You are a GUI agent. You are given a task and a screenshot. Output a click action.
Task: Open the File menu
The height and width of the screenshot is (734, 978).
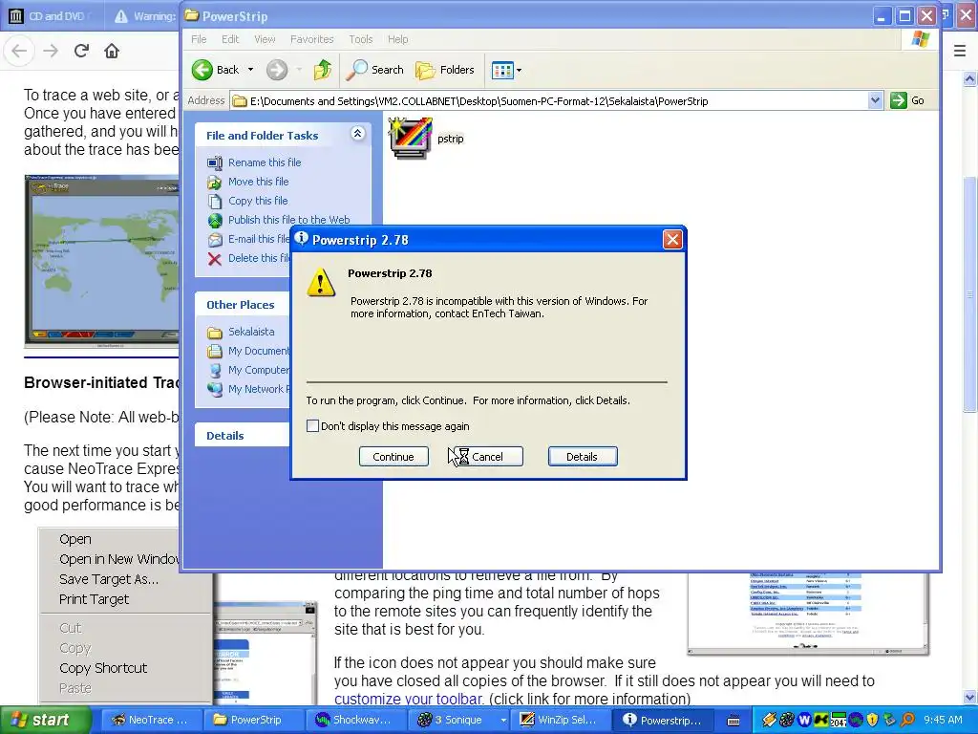pos(199,39)
